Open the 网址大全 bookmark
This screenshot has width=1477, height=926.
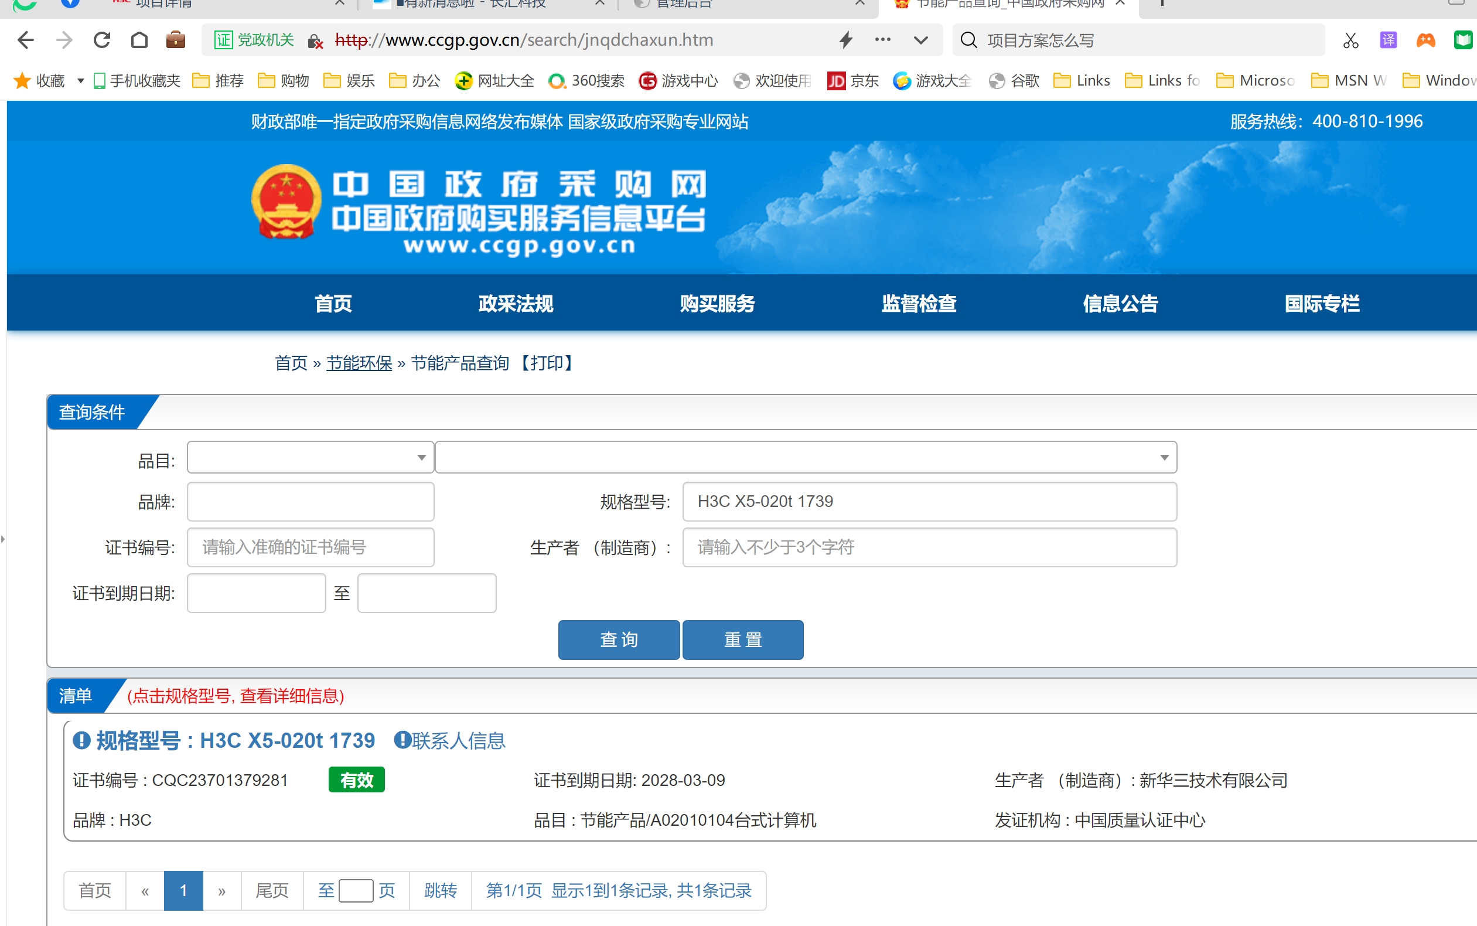(x=494, y=81)
